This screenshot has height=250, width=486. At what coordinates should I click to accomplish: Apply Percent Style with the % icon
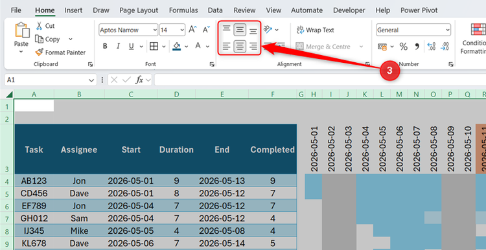tap(403, 47)
